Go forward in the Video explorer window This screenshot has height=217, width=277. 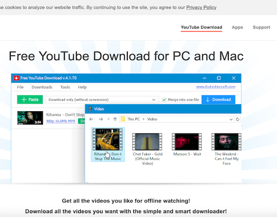[x=101, y=119]
